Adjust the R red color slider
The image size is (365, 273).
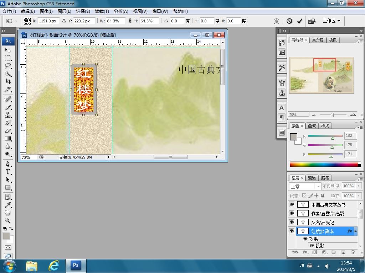333,138
